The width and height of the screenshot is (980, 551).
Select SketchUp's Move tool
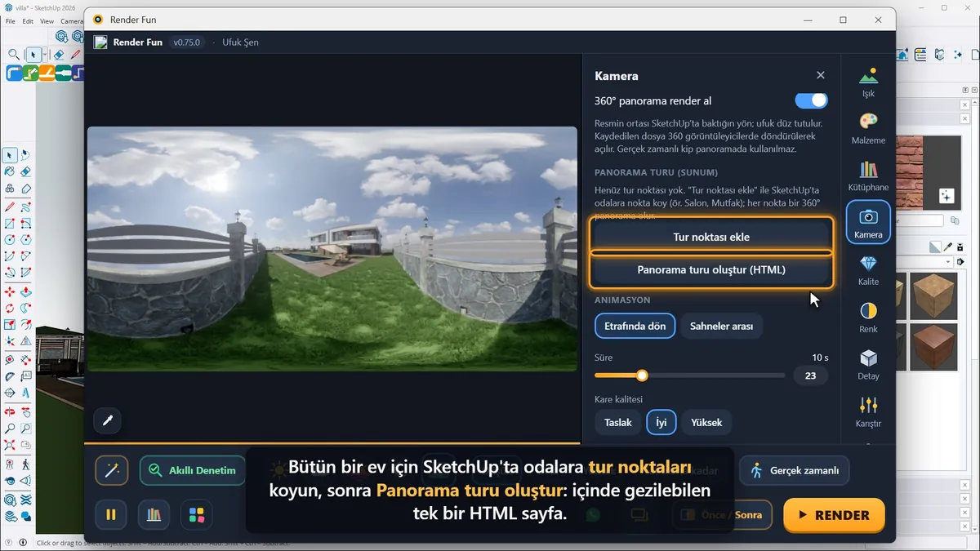click(x=9, y=291)
